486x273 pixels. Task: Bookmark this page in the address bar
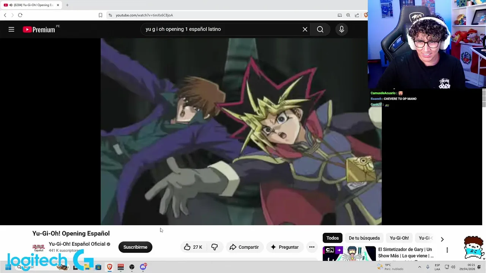click(100, 15)
